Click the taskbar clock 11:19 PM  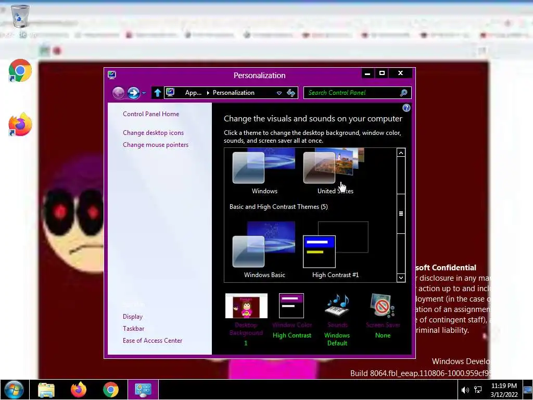click(504, 386)
